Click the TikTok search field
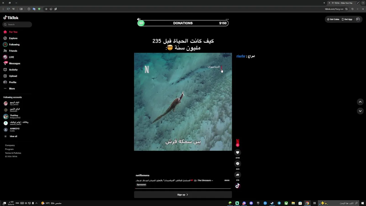The width and height of the screenshot is (366, 206). pos(17,24)
